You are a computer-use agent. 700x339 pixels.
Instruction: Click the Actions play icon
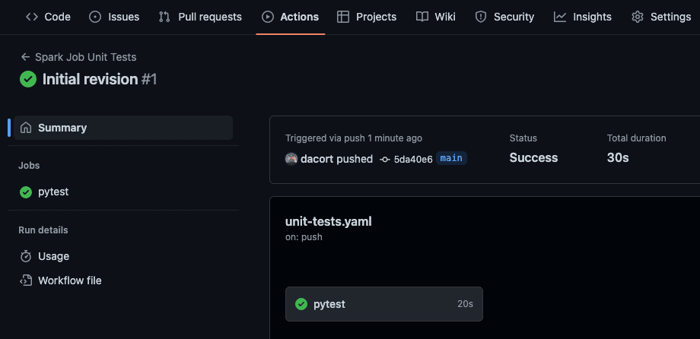(x=267, y=17)
